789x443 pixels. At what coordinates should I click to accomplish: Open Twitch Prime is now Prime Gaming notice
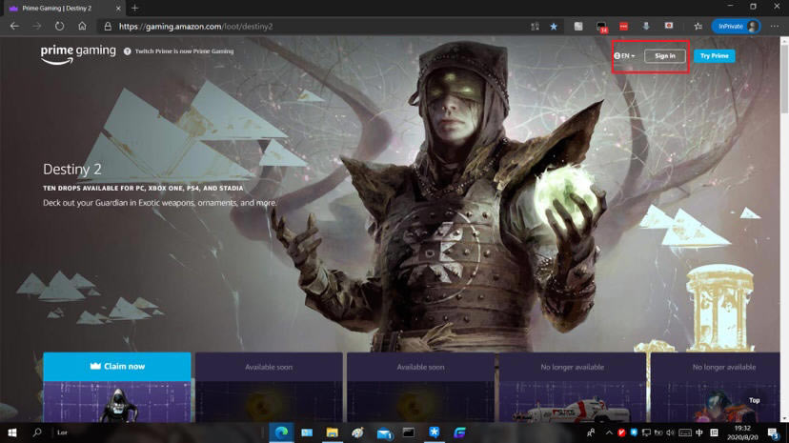[184, 51]
